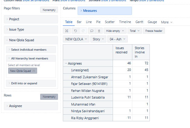Viewport: 190px width, 128px height.
Task: Open the 04 - Ash dropdown
Action: pos(117,39)
